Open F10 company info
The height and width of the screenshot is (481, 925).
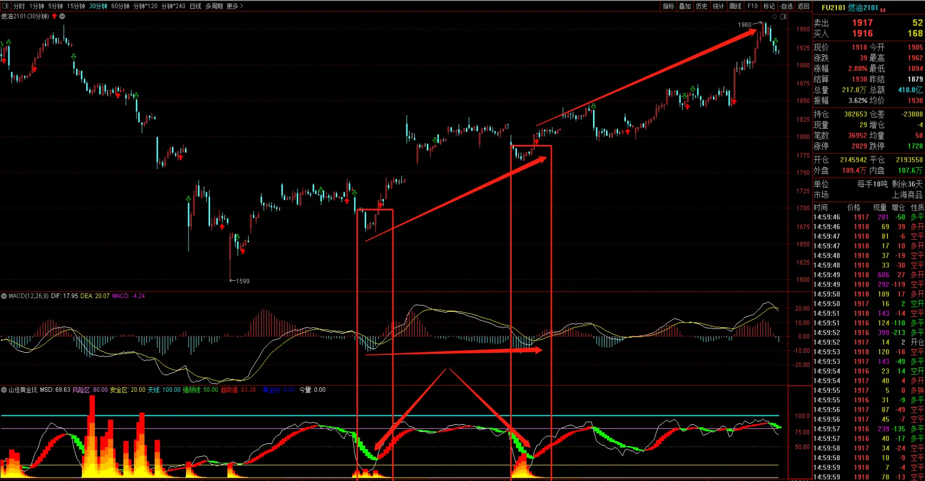coord(753,6)
